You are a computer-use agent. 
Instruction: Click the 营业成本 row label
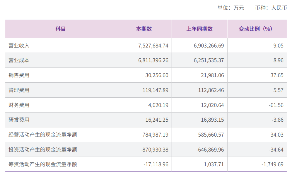(x=19, y=60)
